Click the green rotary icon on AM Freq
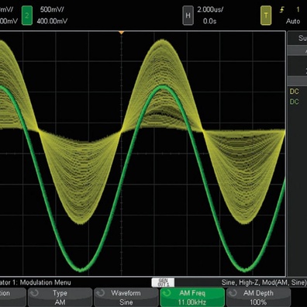Screen dimensions: 307x307 [x=167, y=293]
